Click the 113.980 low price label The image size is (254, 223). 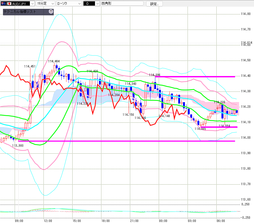pos(18,146)
